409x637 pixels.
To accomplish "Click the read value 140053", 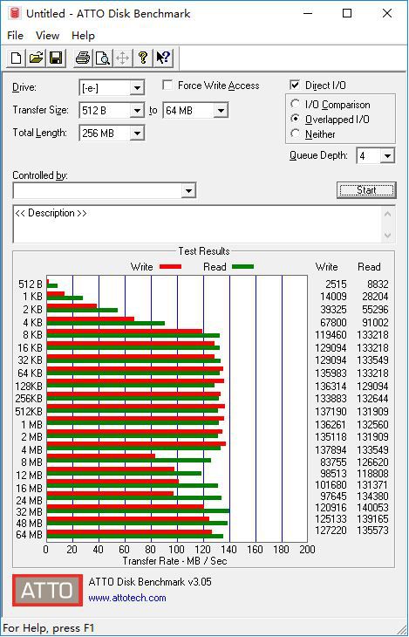I will point(373,508).
